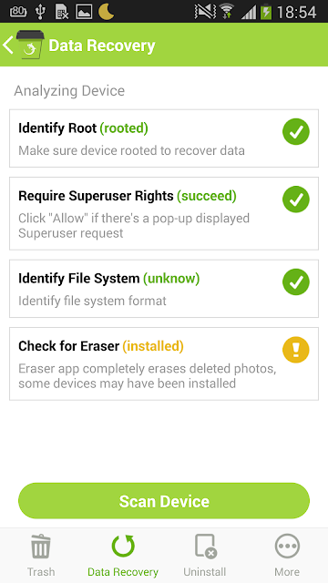Tap the yellow warning icon for Eraser
The width and height of the screenshot is (328, 583).
tap(296, 350)
